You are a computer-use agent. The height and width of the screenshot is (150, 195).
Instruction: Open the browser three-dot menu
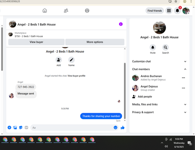[191, 2]
